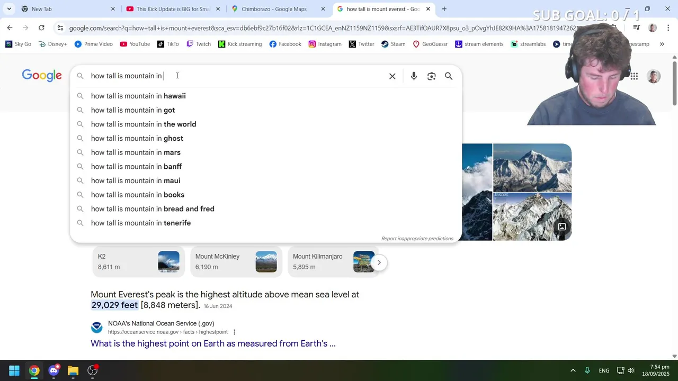Select suggestion 'how tall is mountain in banff'
The height and width of the screenshot is (381, 678).
pyautogui.click(x=266, y=167)
